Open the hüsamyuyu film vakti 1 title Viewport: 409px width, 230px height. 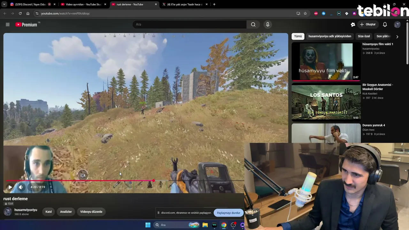tap(378, 44)
